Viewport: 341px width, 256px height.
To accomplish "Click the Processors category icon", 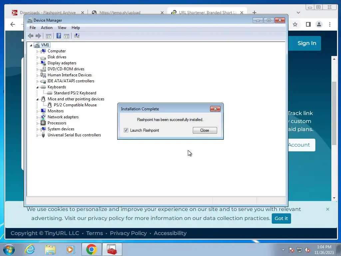I will click(43, 123).
